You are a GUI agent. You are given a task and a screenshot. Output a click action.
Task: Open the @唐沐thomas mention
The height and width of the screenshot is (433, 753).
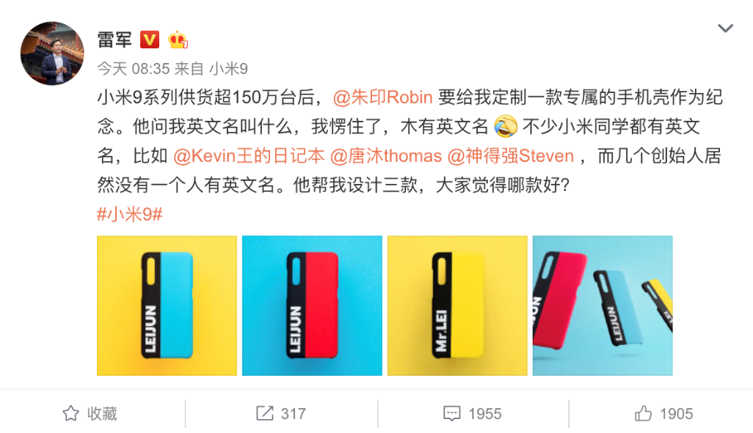click(386, 156)
